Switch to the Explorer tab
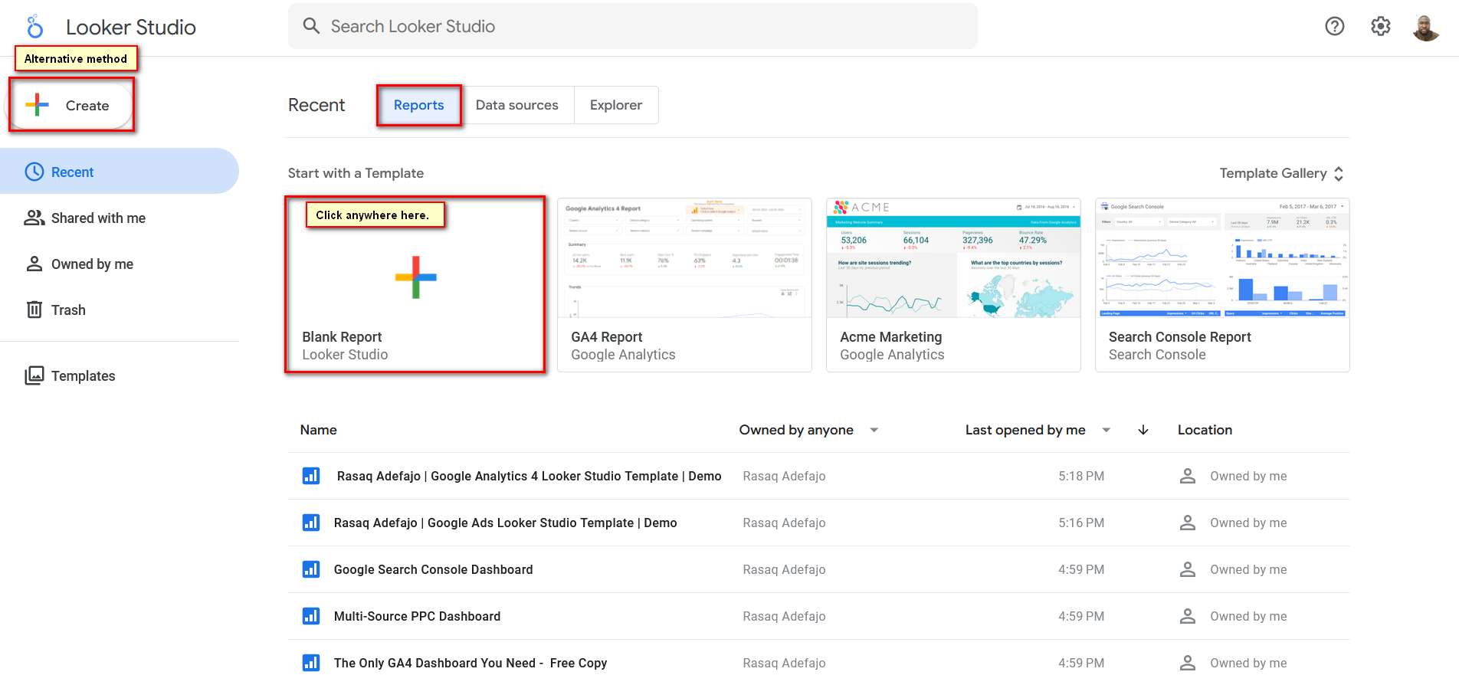The width and height of the screenshot is (1459, 685). [x=616, y=105]
